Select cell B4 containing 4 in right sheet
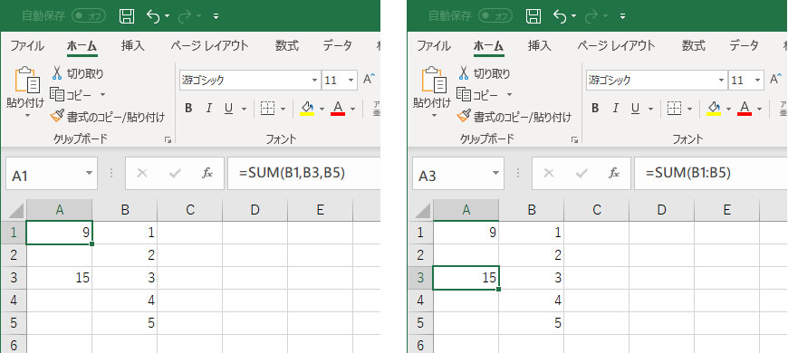Image resolution: width=788 pixels, height=353 pixels. pos(531,301)
